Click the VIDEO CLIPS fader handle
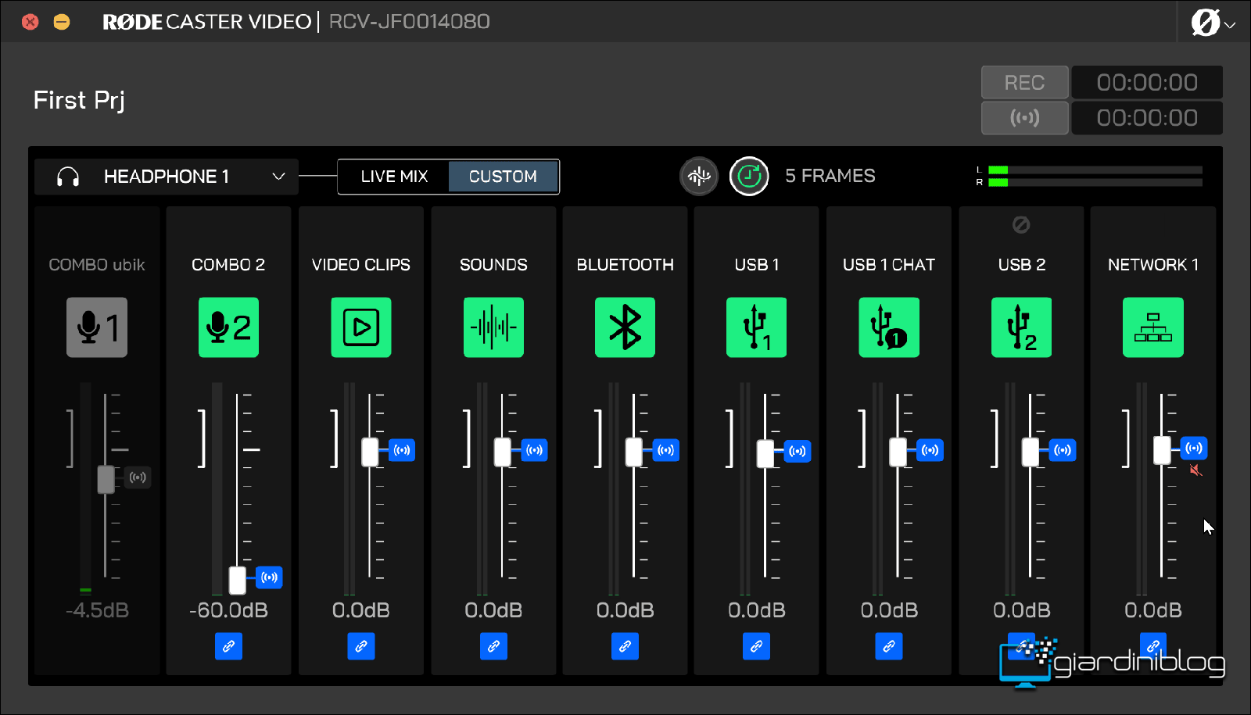1251x715 pixels. [370, 452]
